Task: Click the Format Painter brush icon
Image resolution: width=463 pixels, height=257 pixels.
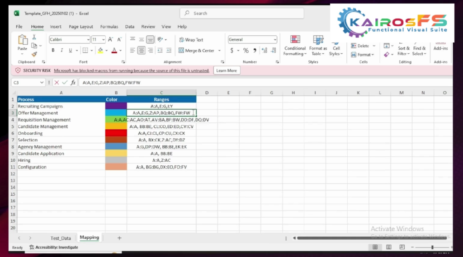Action: tap(34, 54)
